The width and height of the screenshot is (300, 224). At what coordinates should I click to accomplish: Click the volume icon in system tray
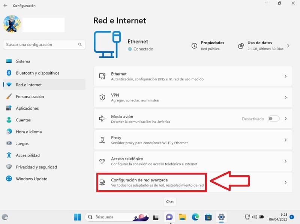coord(255,217)
